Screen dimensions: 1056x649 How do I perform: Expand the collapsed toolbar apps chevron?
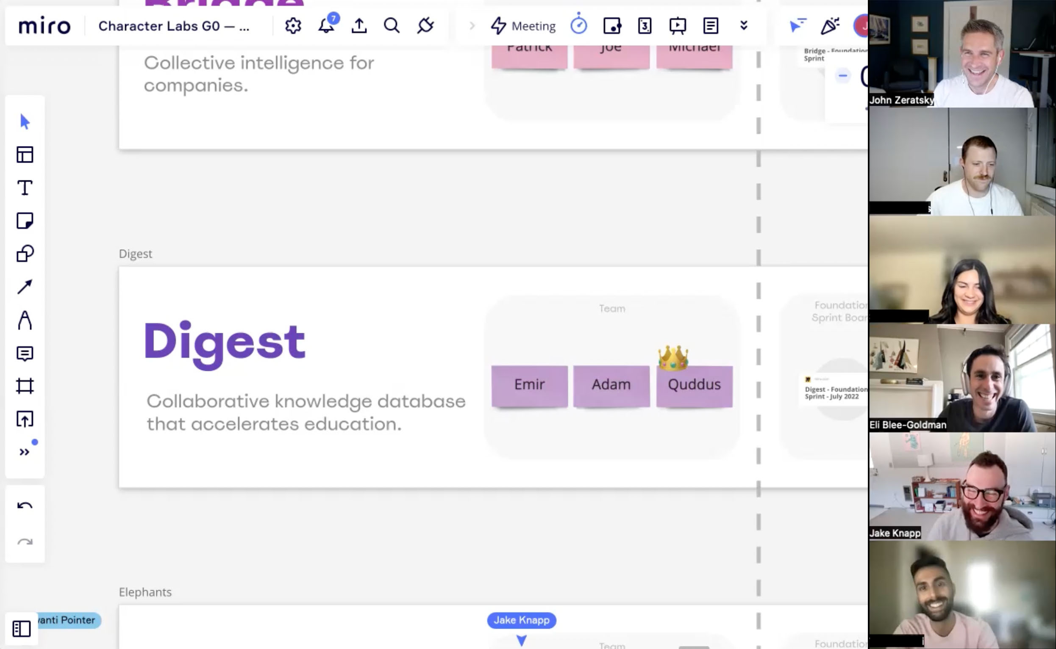tap(744, 26)
